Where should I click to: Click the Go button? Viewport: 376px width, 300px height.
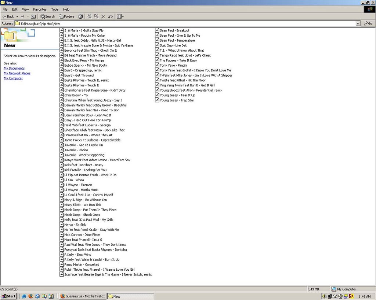(368, 23)
